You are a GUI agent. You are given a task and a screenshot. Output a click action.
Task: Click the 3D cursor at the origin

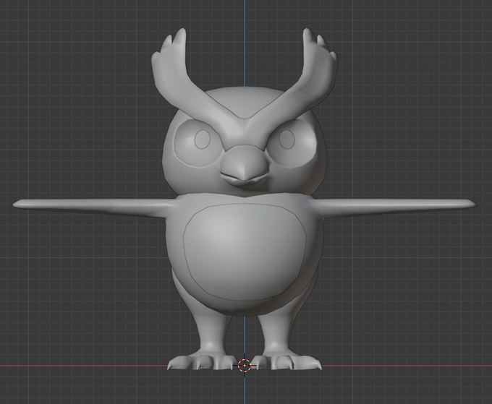[245, 365]
